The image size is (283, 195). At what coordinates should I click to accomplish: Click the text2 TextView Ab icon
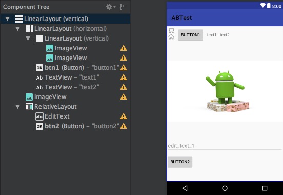pos(39,87)
